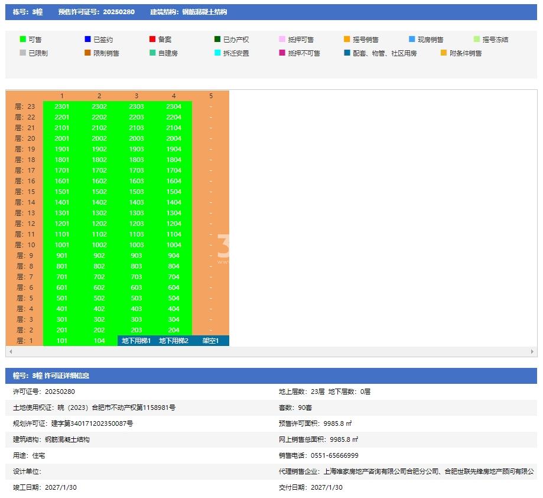Open unit 1303 in the grid

[136, 213]
